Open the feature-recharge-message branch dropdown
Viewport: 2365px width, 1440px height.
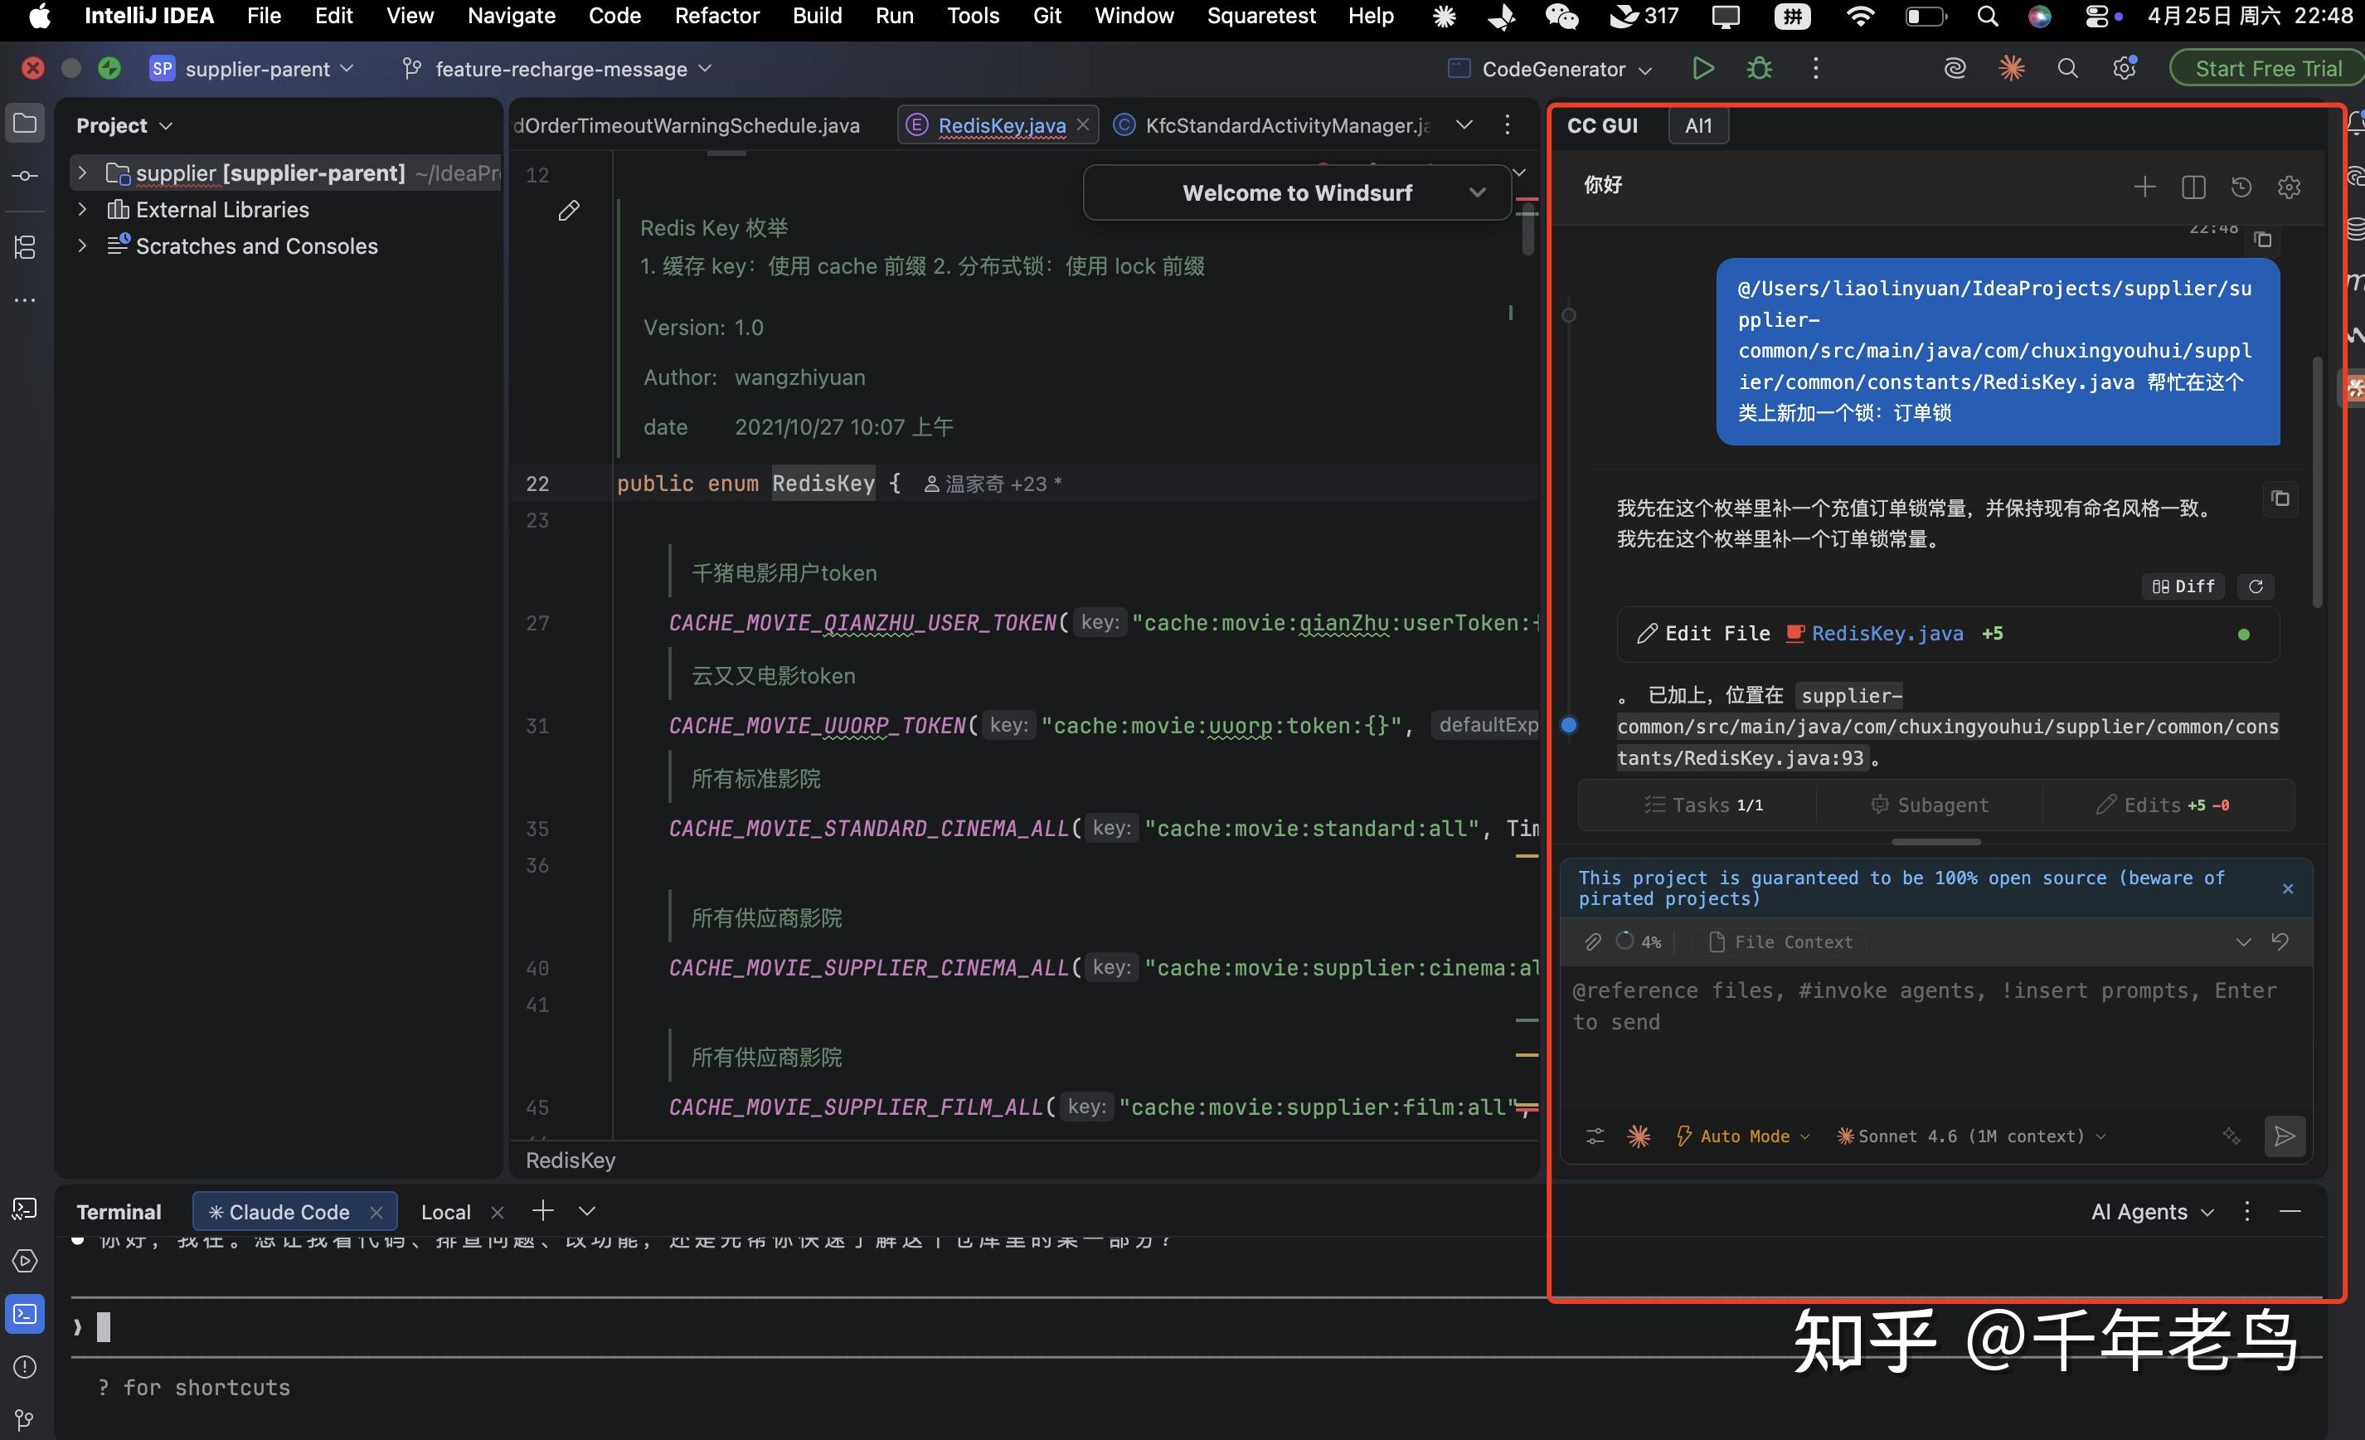557,68
